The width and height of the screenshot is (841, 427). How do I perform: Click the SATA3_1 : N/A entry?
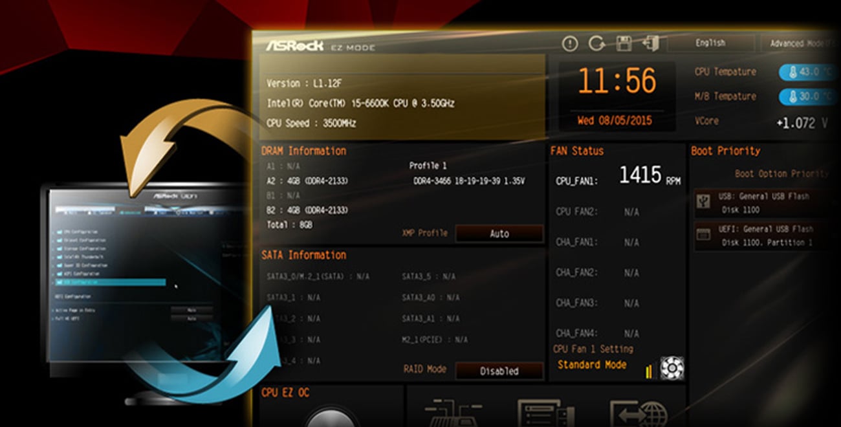coord(293,298)
